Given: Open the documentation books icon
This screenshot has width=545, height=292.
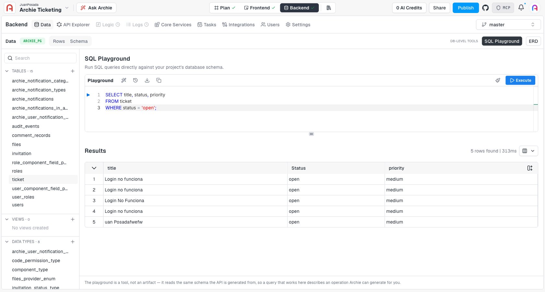Looking at the screenshot, I should (328, 8).
